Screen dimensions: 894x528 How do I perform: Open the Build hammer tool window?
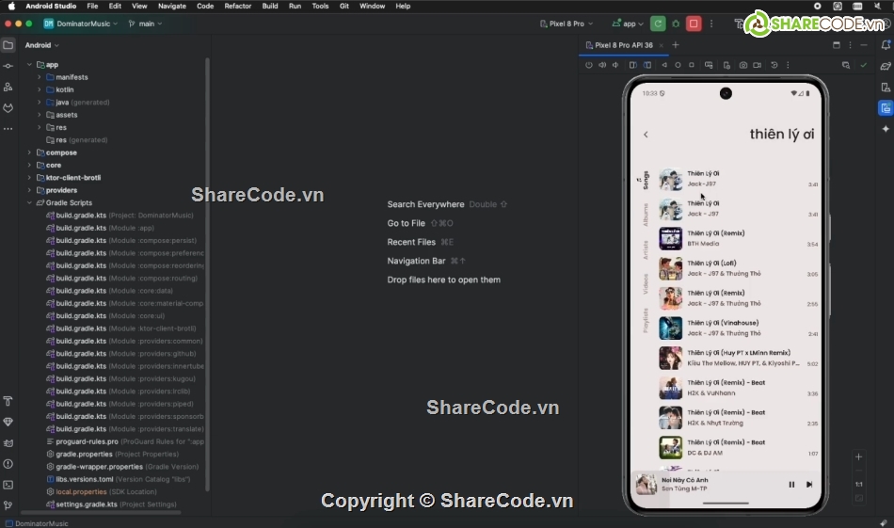(x=8, y=401)
